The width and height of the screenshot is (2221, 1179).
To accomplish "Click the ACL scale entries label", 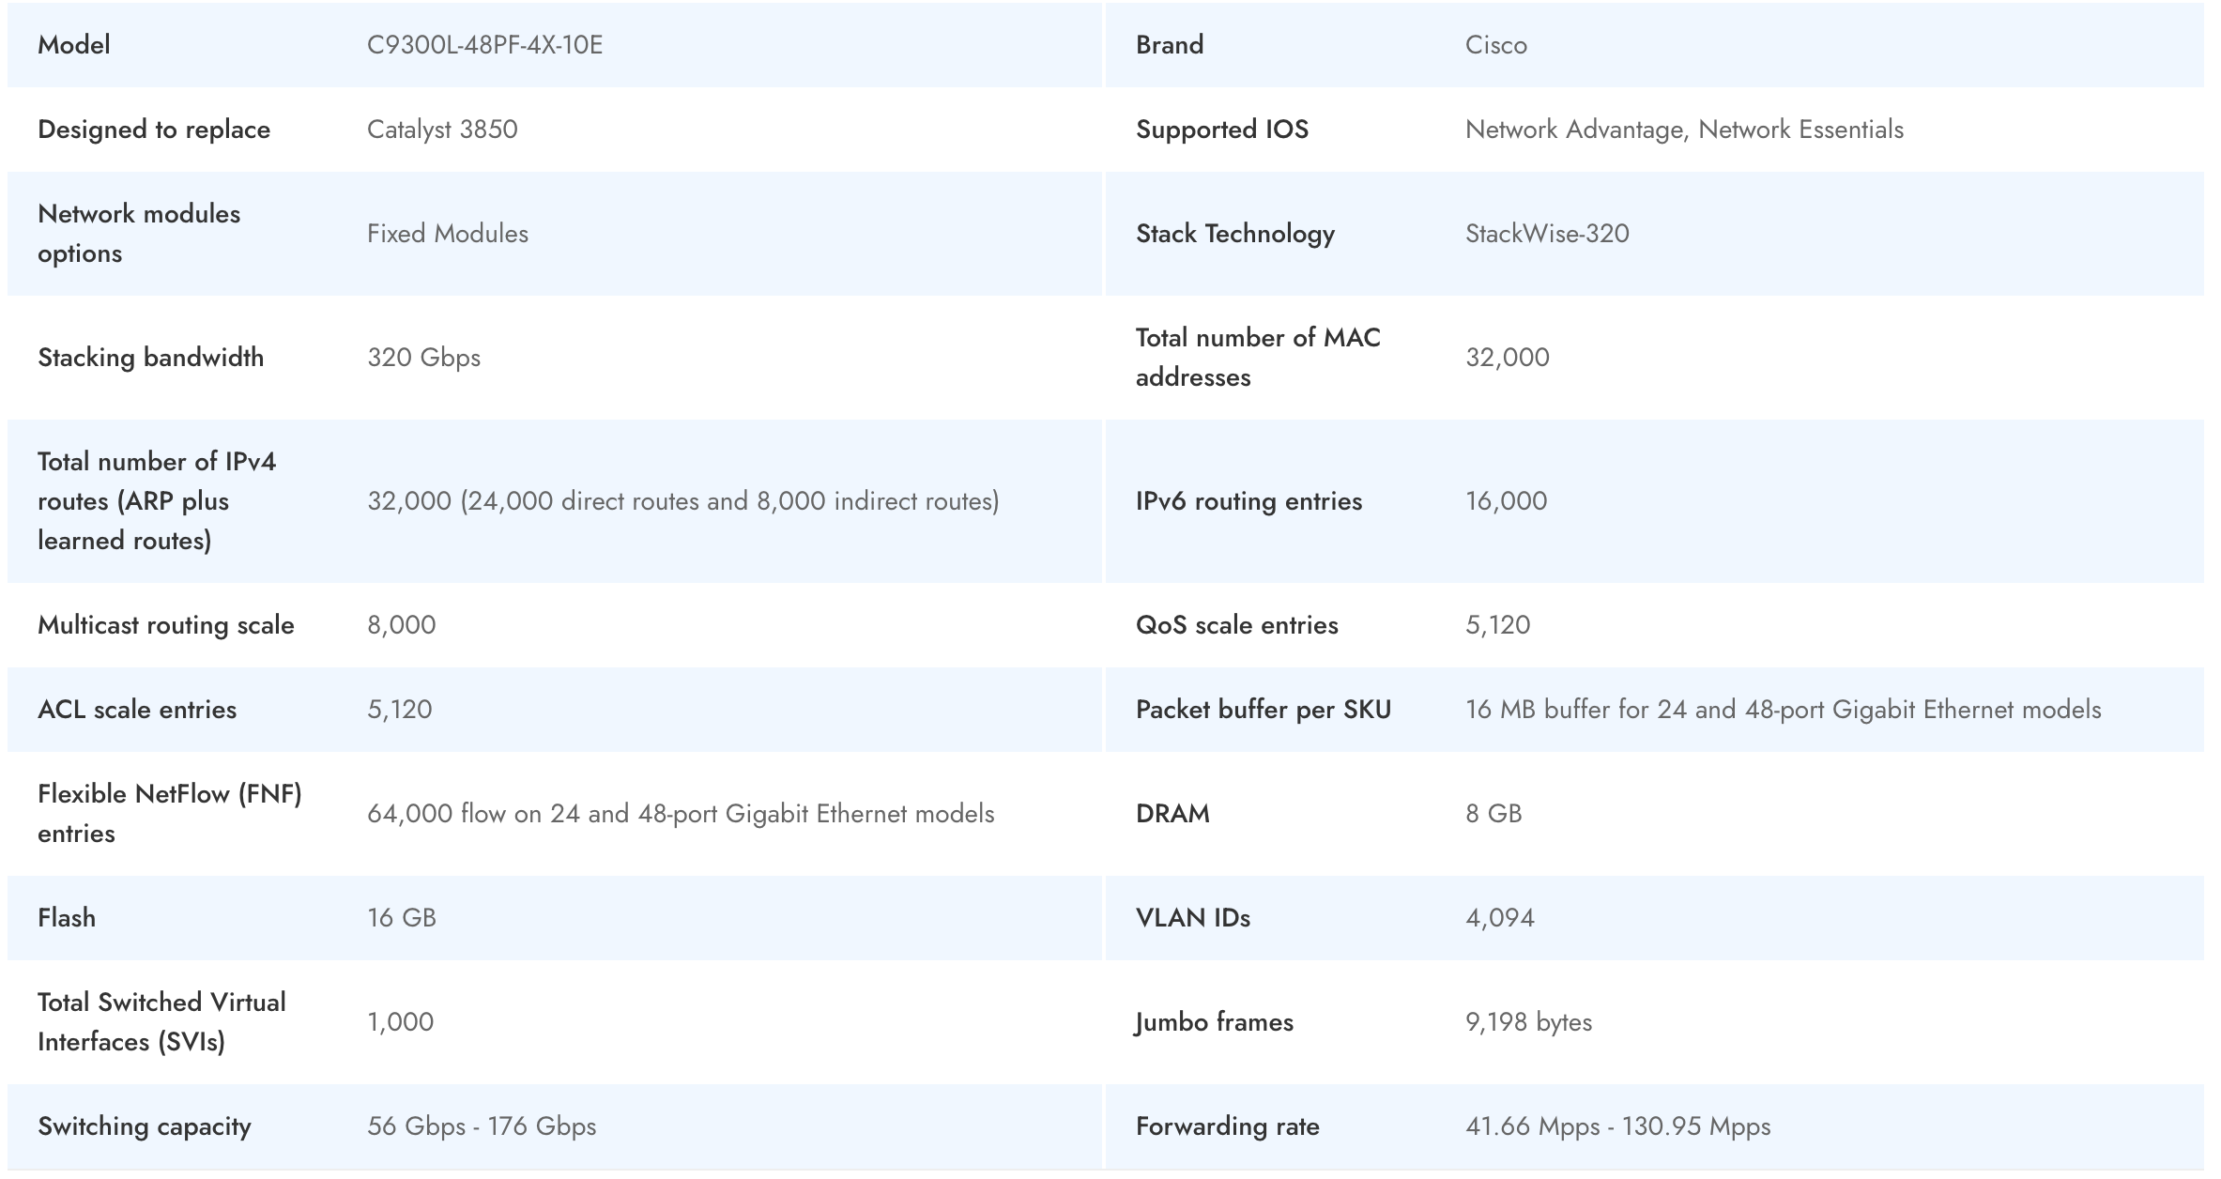I will coord(137,710).
